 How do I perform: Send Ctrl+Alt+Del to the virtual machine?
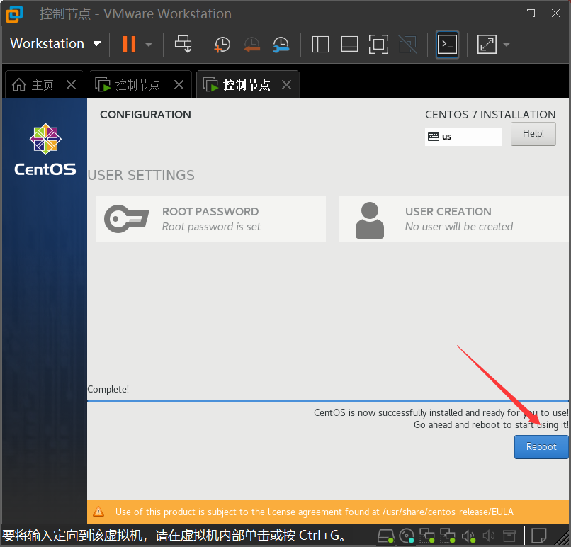coord(183,44)
